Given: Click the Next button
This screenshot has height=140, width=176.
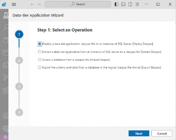Looking at the screenshot, I should (x=139, y=133).
